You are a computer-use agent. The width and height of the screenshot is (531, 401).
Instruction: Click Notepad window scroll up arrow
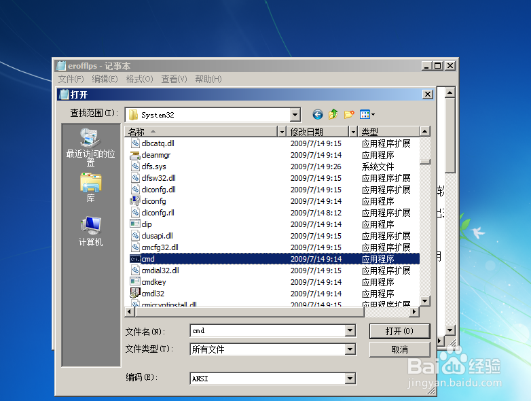pos(450,92)
